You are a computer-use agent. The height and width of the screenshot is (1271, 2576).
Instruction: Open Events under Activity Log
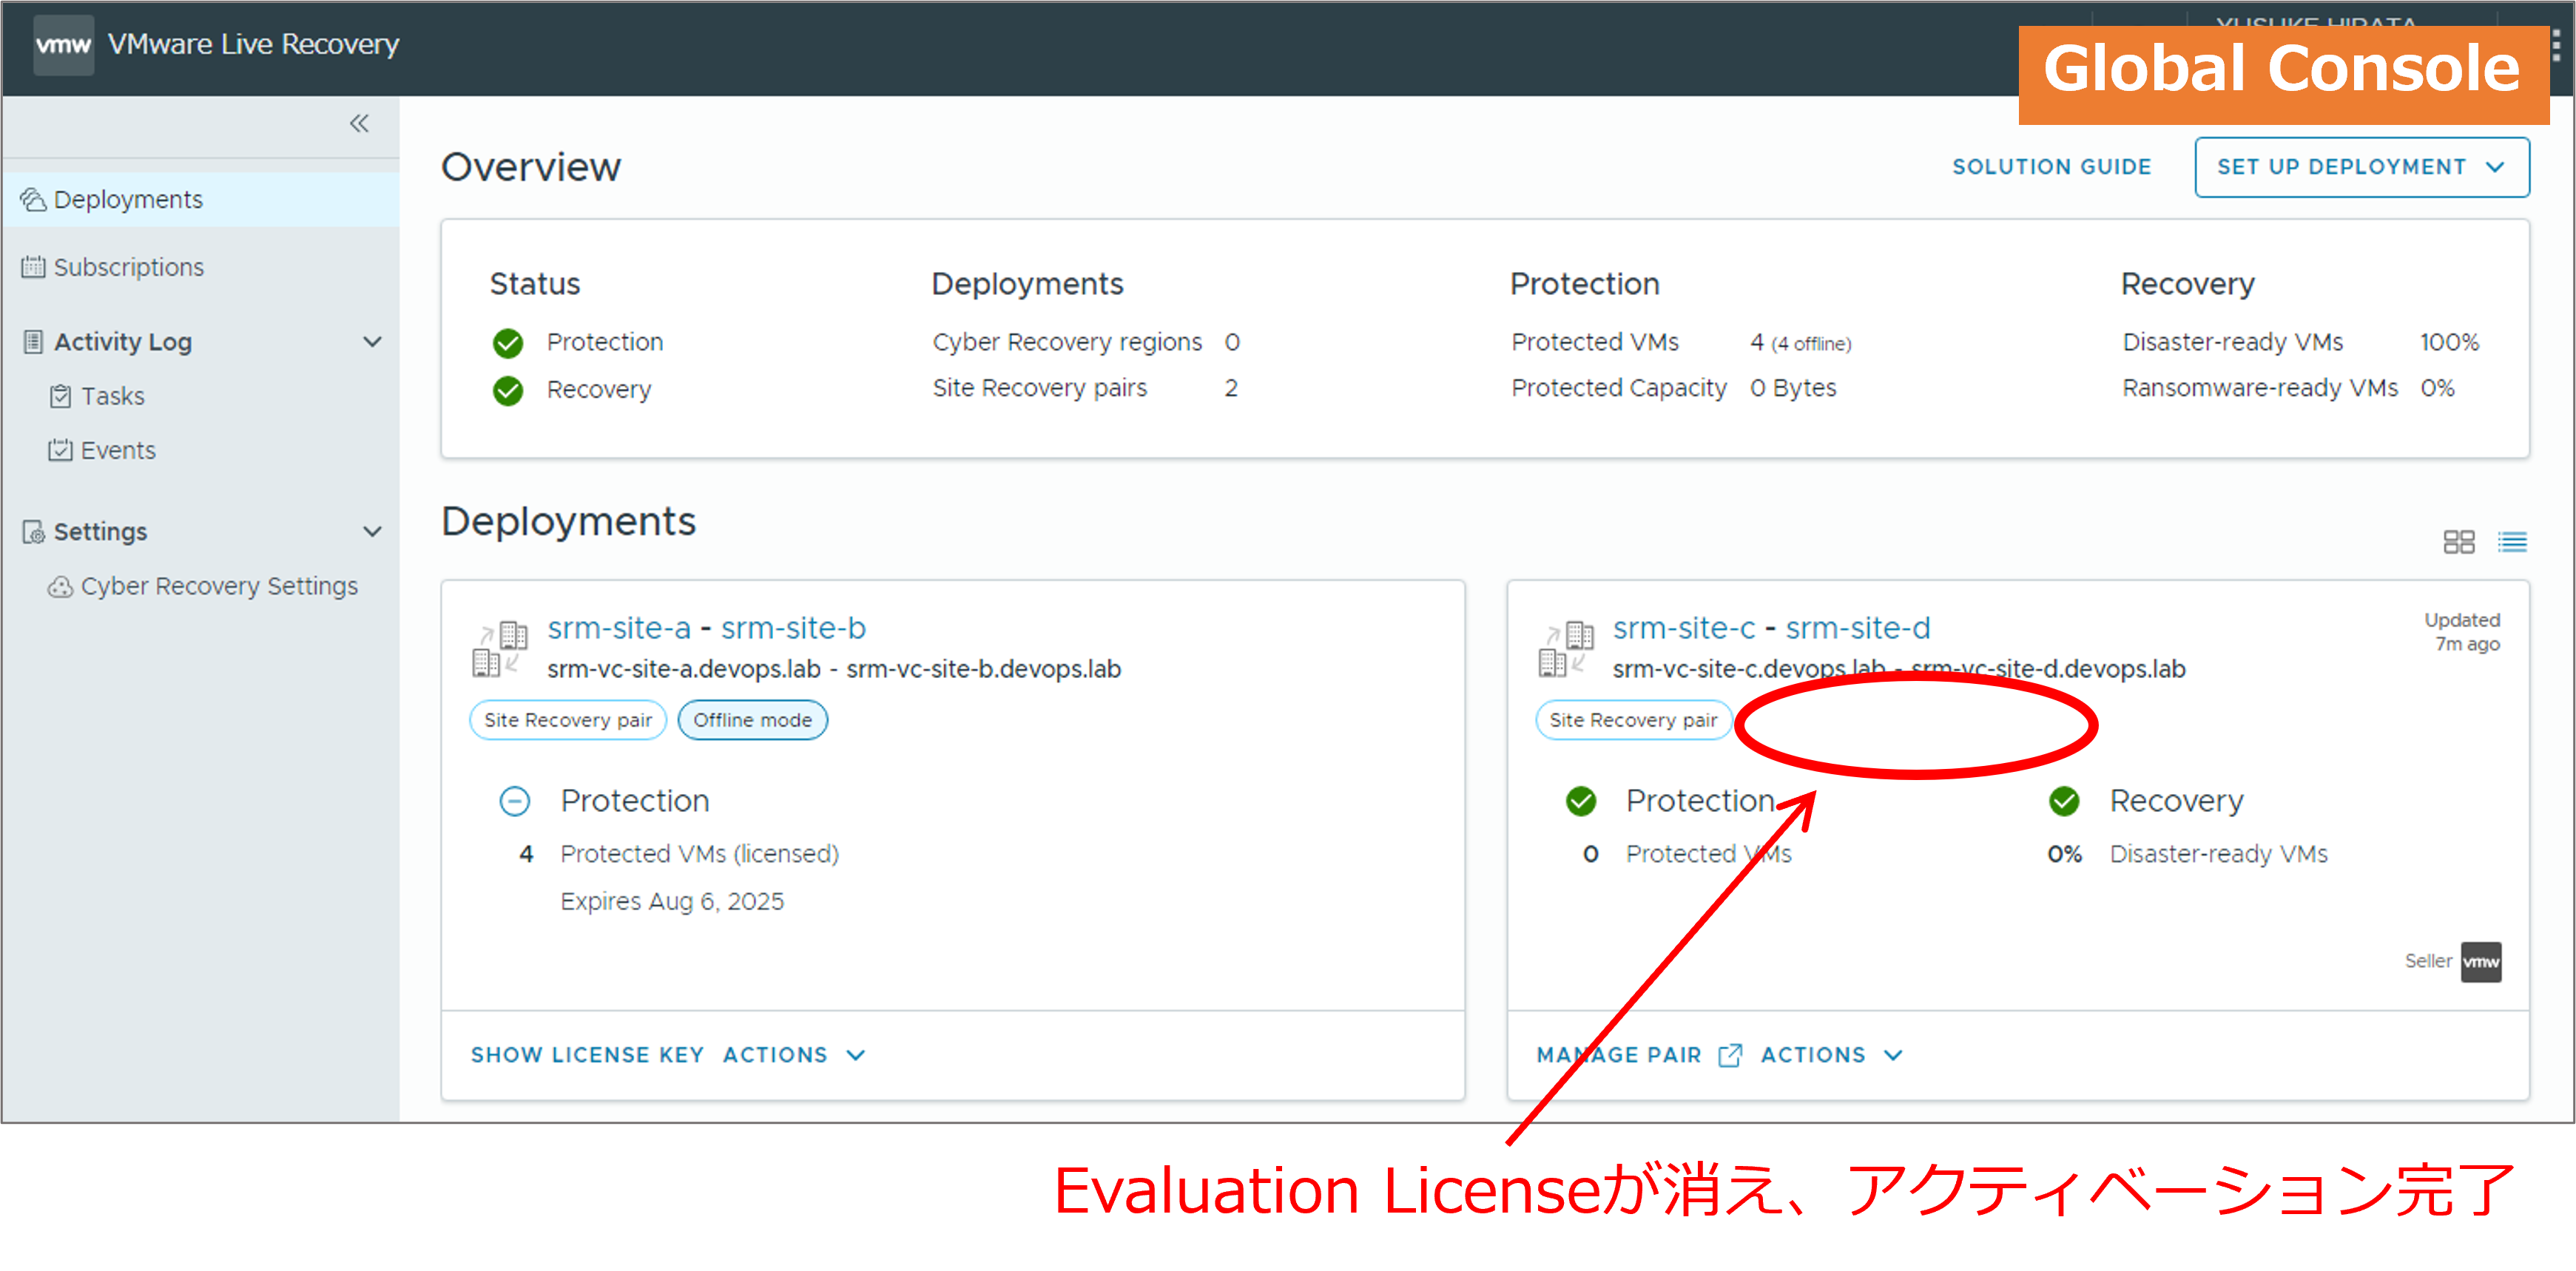point(118,450)
